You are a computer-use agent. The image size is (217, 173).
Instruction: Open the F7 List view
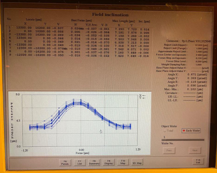79,162
